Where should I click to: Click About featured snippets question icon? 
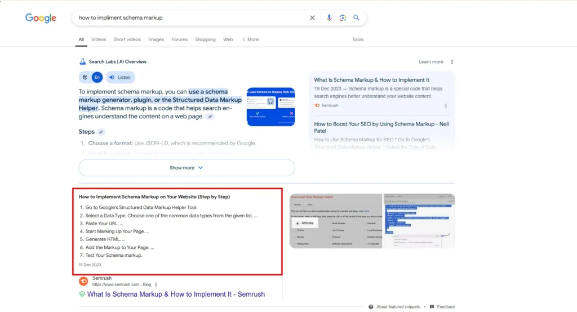click(371, 306)
